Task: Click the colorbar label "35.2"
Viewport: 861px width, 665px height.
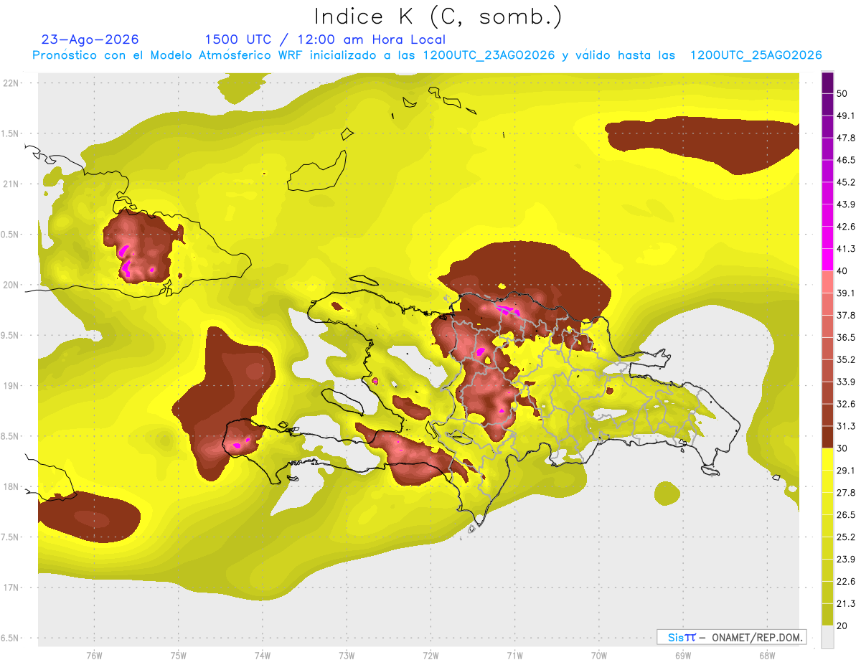Action: click(847, 359)
